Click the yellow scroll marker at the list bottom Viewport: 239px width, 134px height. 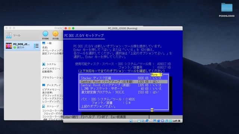(x=152, y=110)
